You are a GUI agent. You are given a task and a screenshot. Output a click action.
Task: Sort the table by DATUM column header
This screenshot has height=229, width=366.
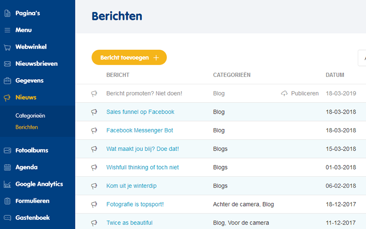pyautogui.click(x=335, y=75)
